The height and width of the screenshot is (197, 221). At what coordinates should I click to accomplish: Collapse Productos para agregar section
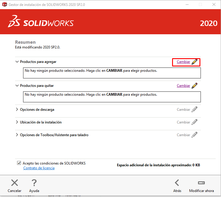point(17,62)
